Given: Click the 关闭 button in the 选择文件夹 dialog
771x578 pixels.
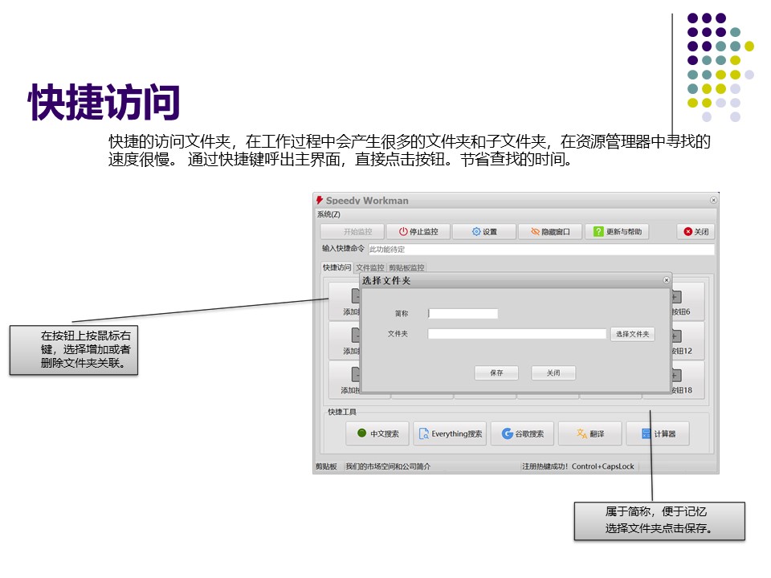Looking at the screenshot, I should pos(553,373).
